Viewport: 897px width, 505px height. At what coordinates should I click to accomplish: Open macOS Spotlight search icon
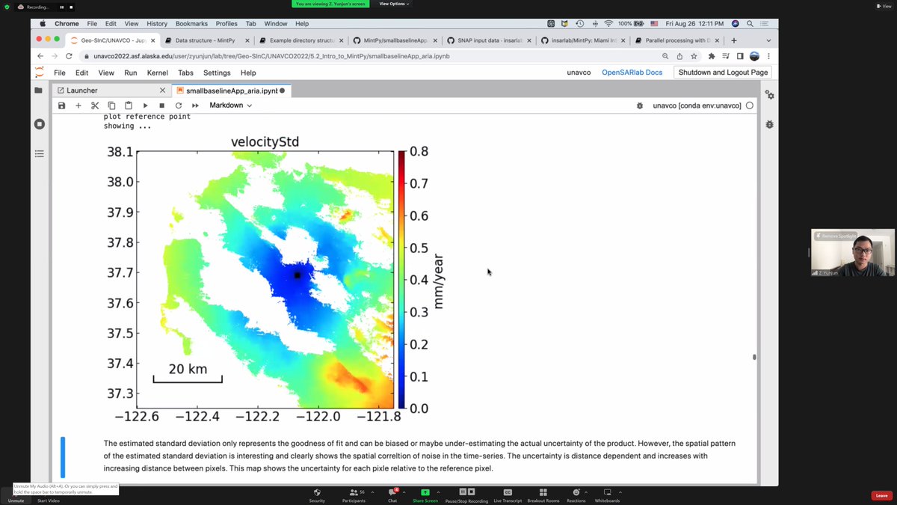(x=750, y=24)
